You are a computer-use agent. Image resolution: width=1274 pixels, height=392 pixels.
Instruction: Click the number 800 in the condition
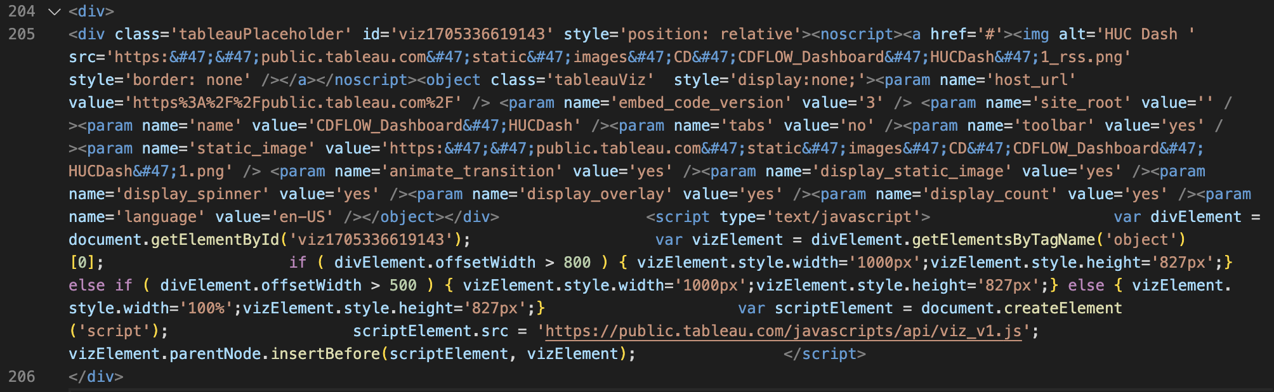pos(577,263)
